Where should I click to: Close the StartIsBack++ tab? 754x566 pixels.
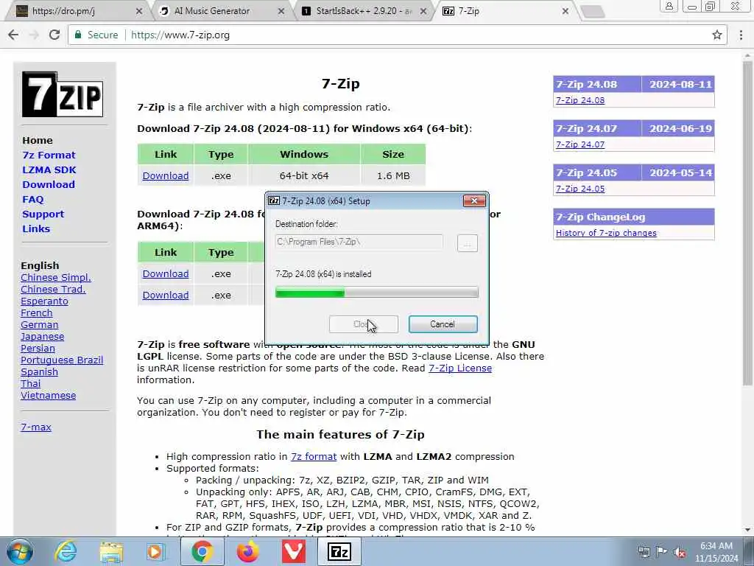tap(423, 10)
